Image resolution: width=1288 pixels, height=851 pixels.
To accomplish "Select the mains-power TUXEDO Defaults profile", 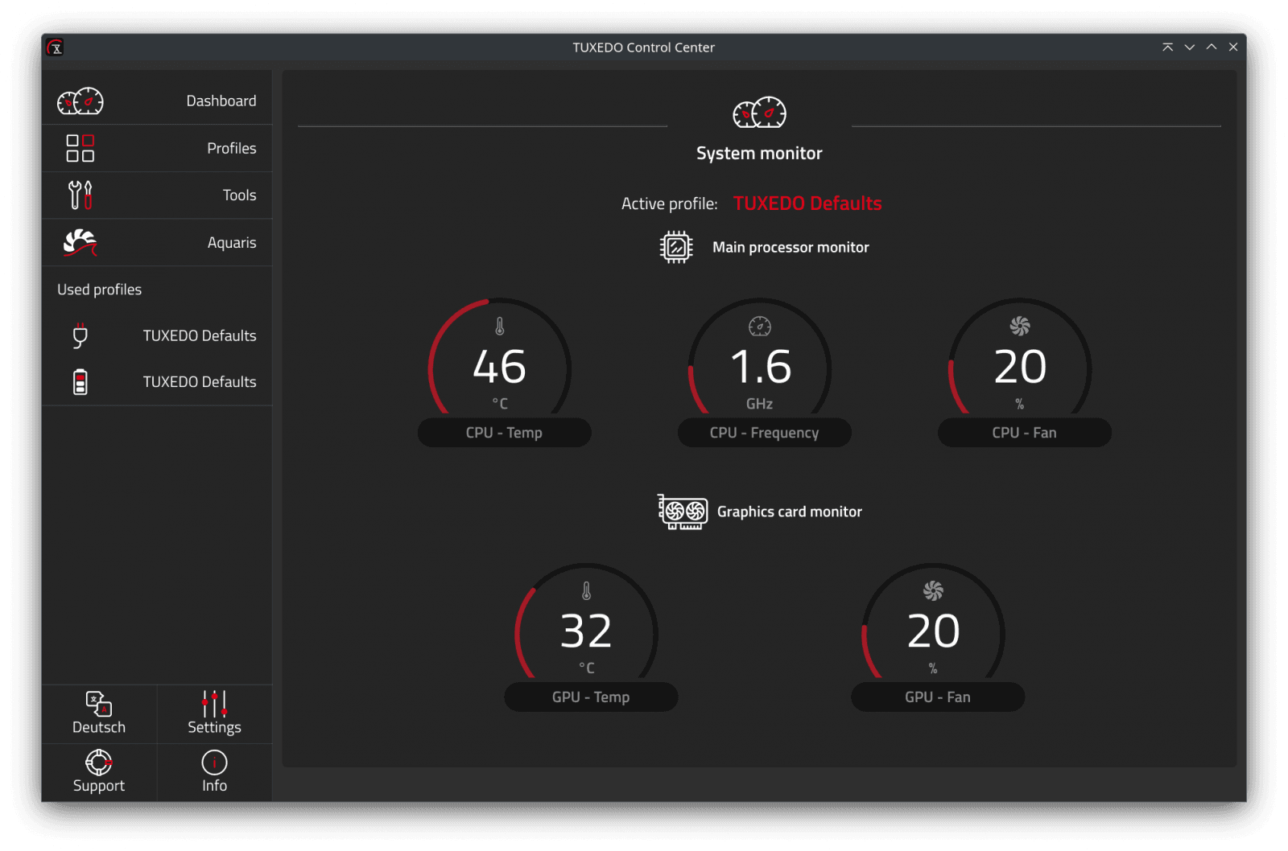I will pyautogui.click(x=157, y=336).
